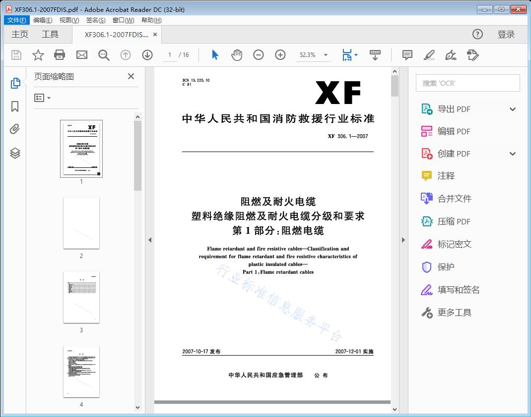Open the Fill & Sign pen tool

451,55
